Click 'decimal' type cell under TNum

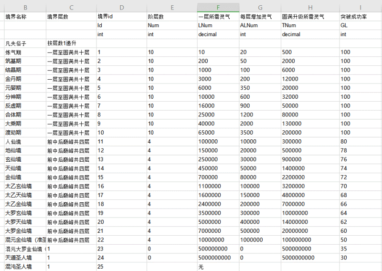pyautogui.click(x=310, y=34)
